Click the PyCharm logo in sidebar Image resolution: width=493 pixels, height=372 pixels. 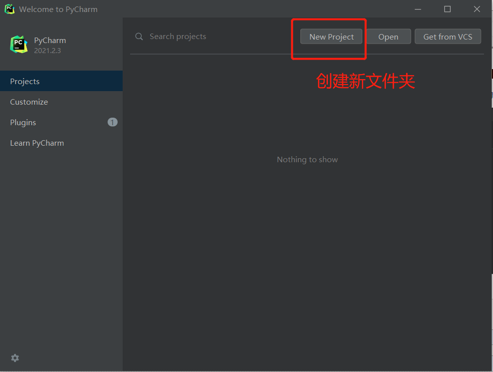19,45
